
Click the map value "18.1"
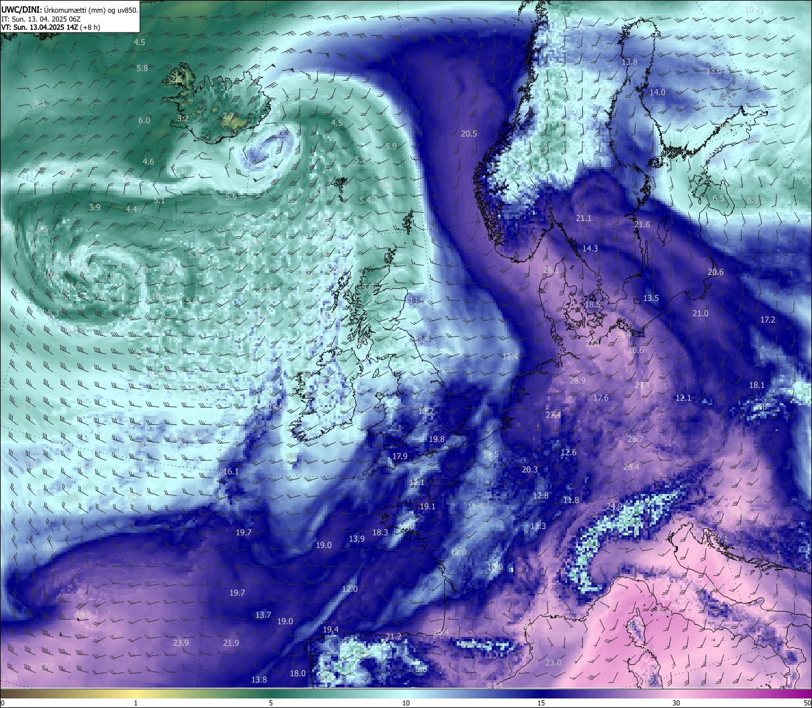tap(757, 385)
